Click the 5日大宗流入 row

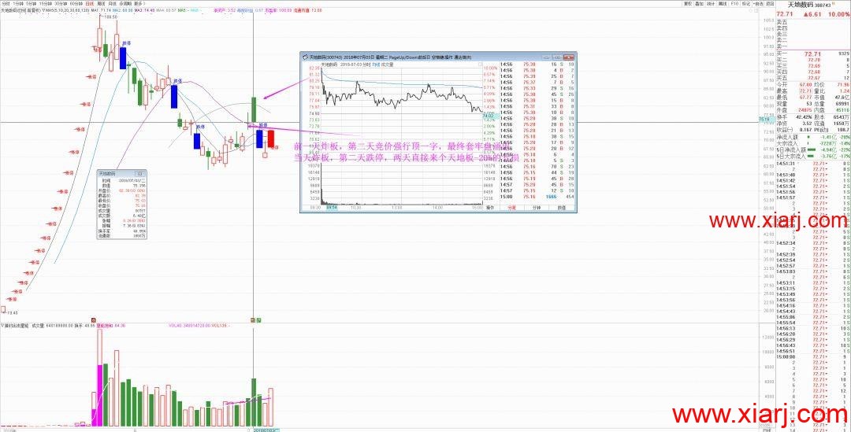coord(812,157)
